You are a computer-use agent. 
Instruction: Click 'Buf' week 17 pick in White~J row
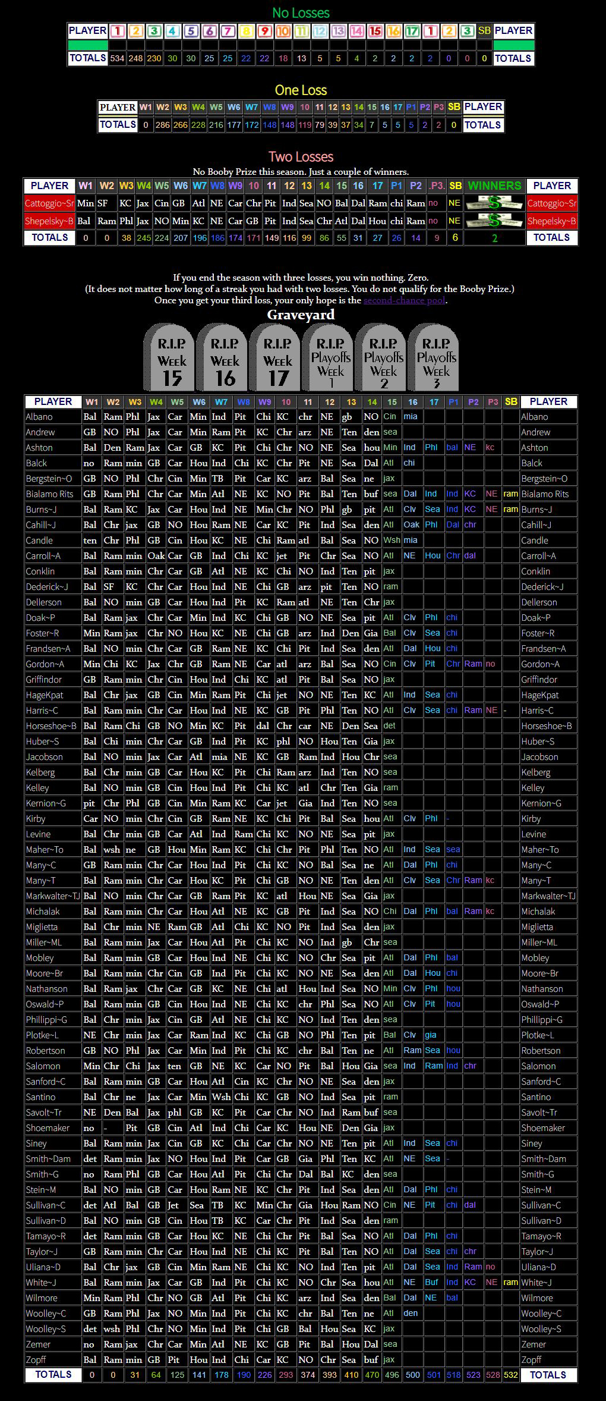pos(431,1283)
